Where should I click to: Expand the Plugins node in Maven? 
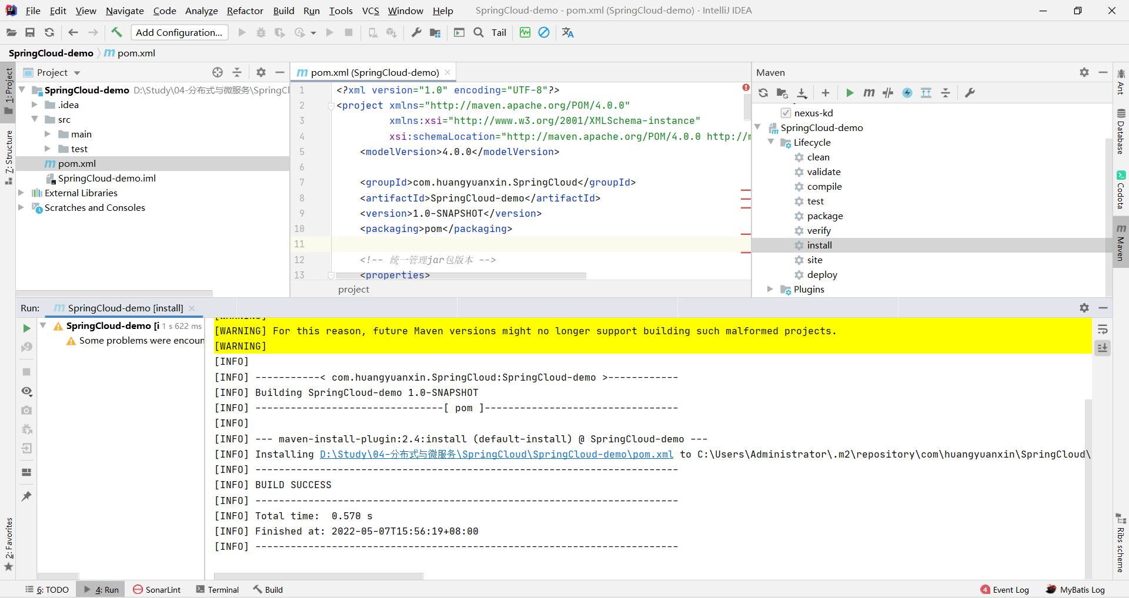770,289
